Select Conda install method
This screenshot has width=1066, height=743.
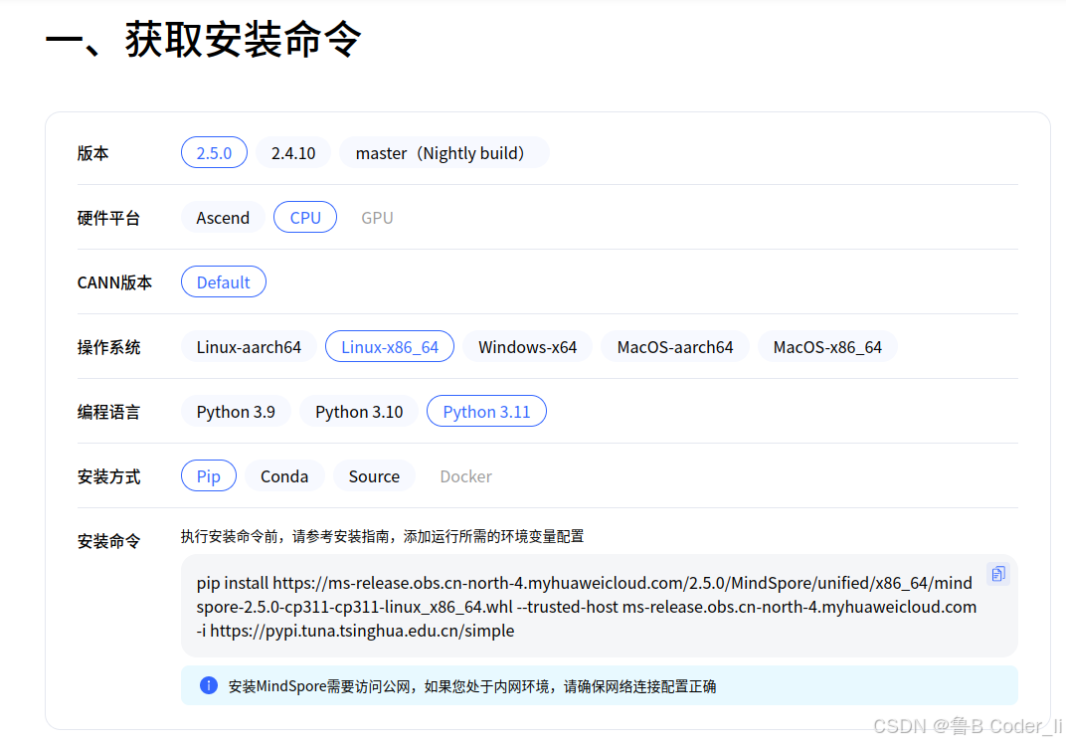point(284,475)
